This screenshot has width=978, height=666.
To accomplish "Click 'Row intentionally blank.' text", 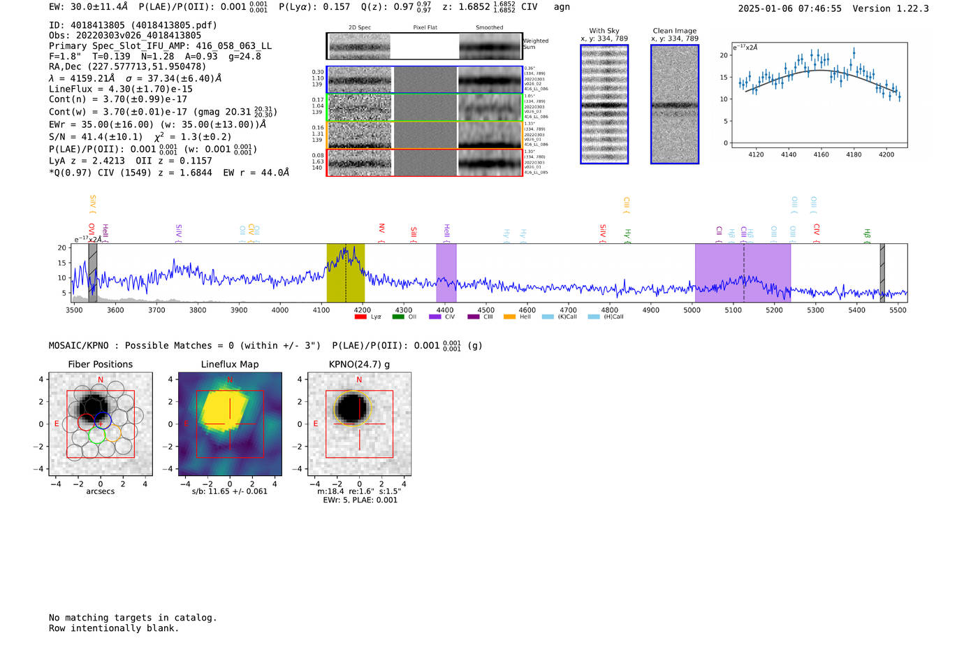I will (x=114, y=628).
